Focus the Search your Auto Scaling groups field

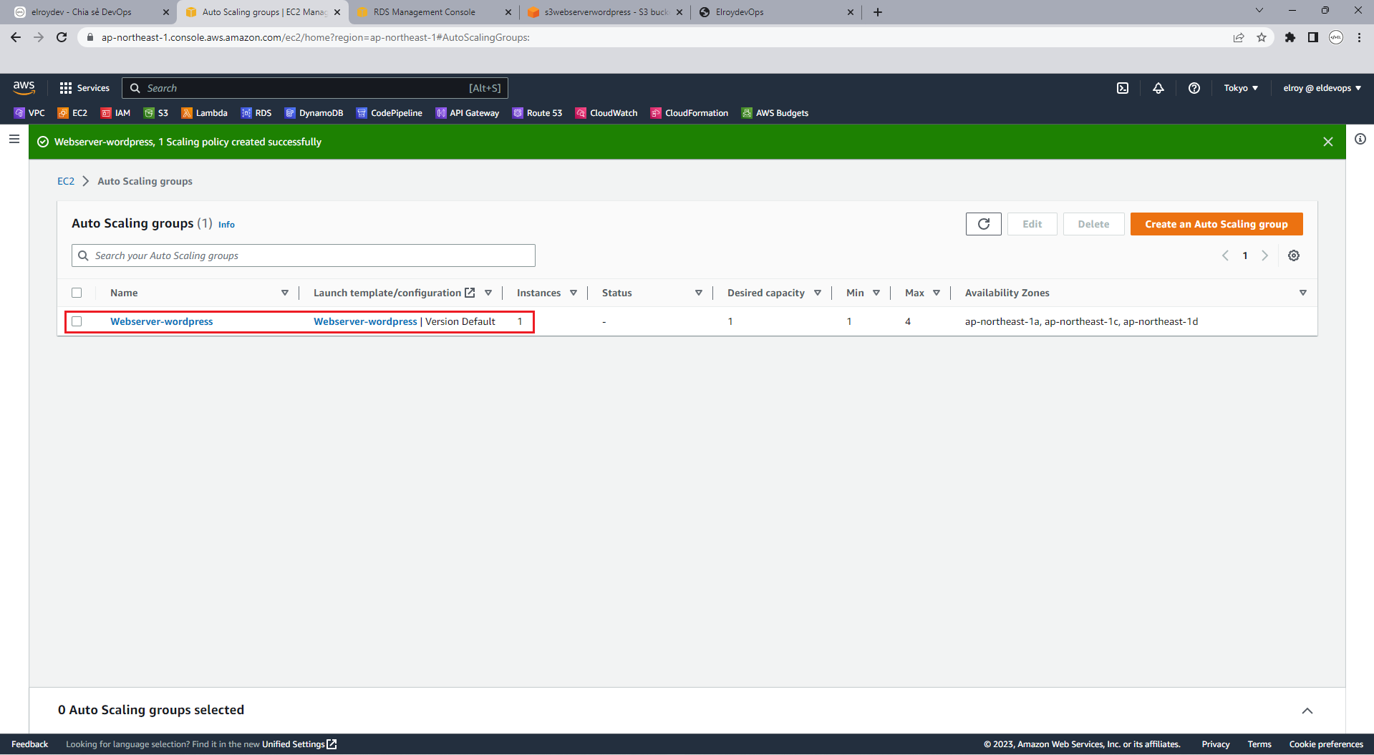304,255
